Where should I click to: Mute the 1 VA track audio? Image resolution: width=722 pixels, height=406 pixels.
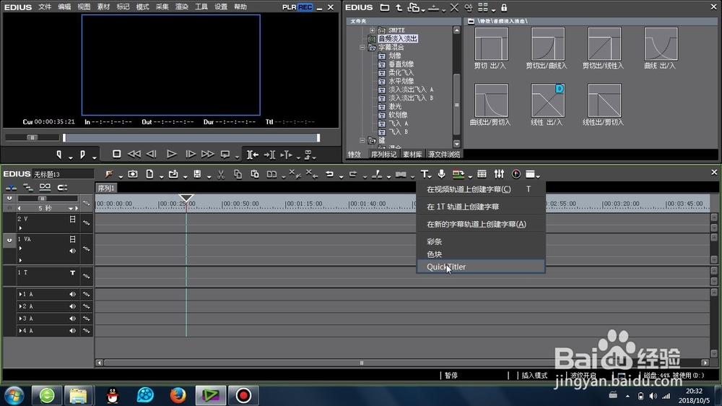click(72, 251)
